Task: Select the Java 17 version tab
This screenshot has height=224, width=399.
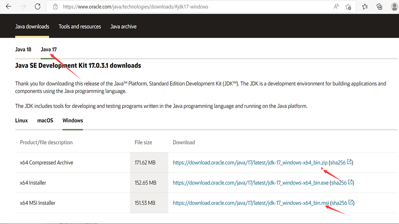Action: [49, 49]
